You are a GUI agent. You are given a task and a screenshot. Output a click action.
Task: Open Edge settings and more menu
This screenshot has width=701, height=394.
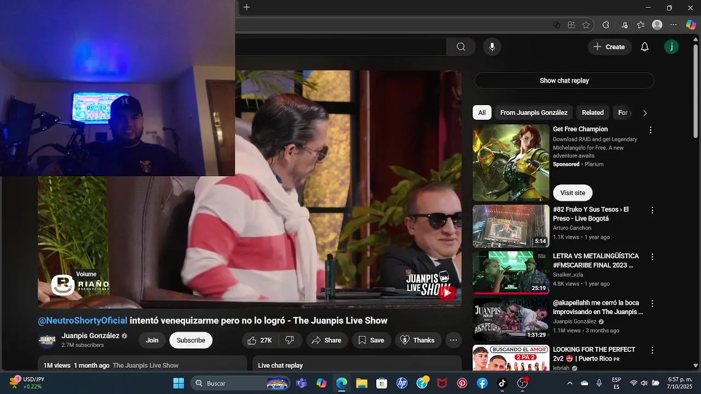(x=674, y=25)
